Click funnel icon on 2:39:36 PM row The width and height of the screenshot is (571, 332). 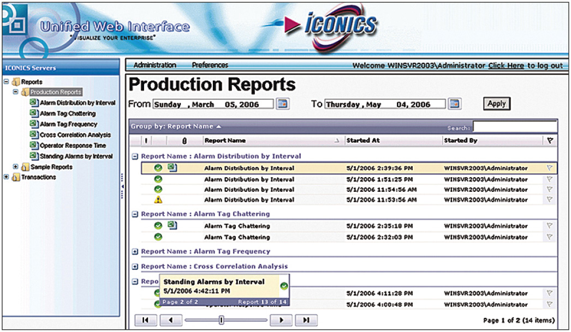(x=550, y=168)
